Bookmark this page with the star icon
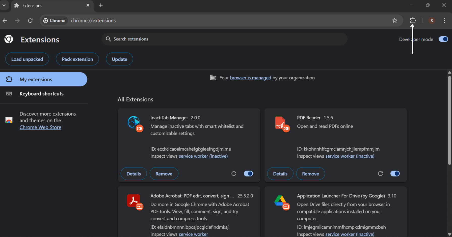 click(395, 20)
